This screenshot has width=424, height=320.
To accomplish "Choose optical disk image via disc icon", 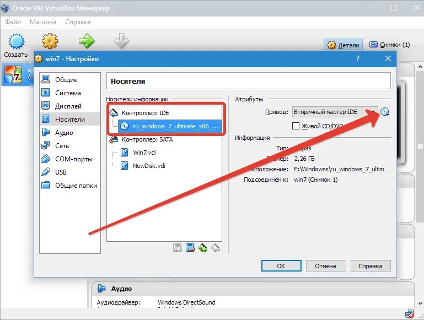I will 384,112.
